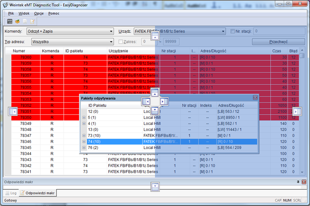Open the Plik menu
310x206 pixels.
pos(11,13)
